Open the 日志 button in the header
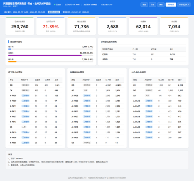194x181 pixels. coord(152,5)
